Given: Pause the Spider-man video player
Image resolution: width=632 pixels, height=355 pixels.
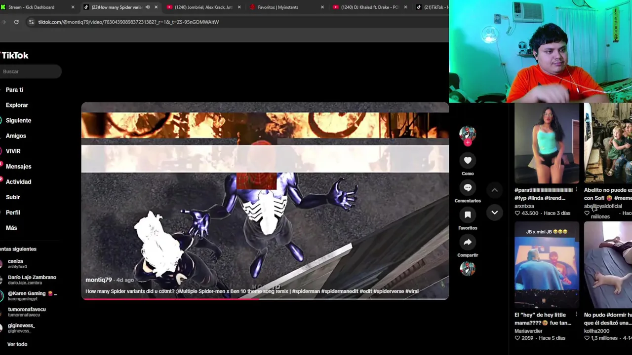Looking at the screenshot, I should tap(265, 201).
